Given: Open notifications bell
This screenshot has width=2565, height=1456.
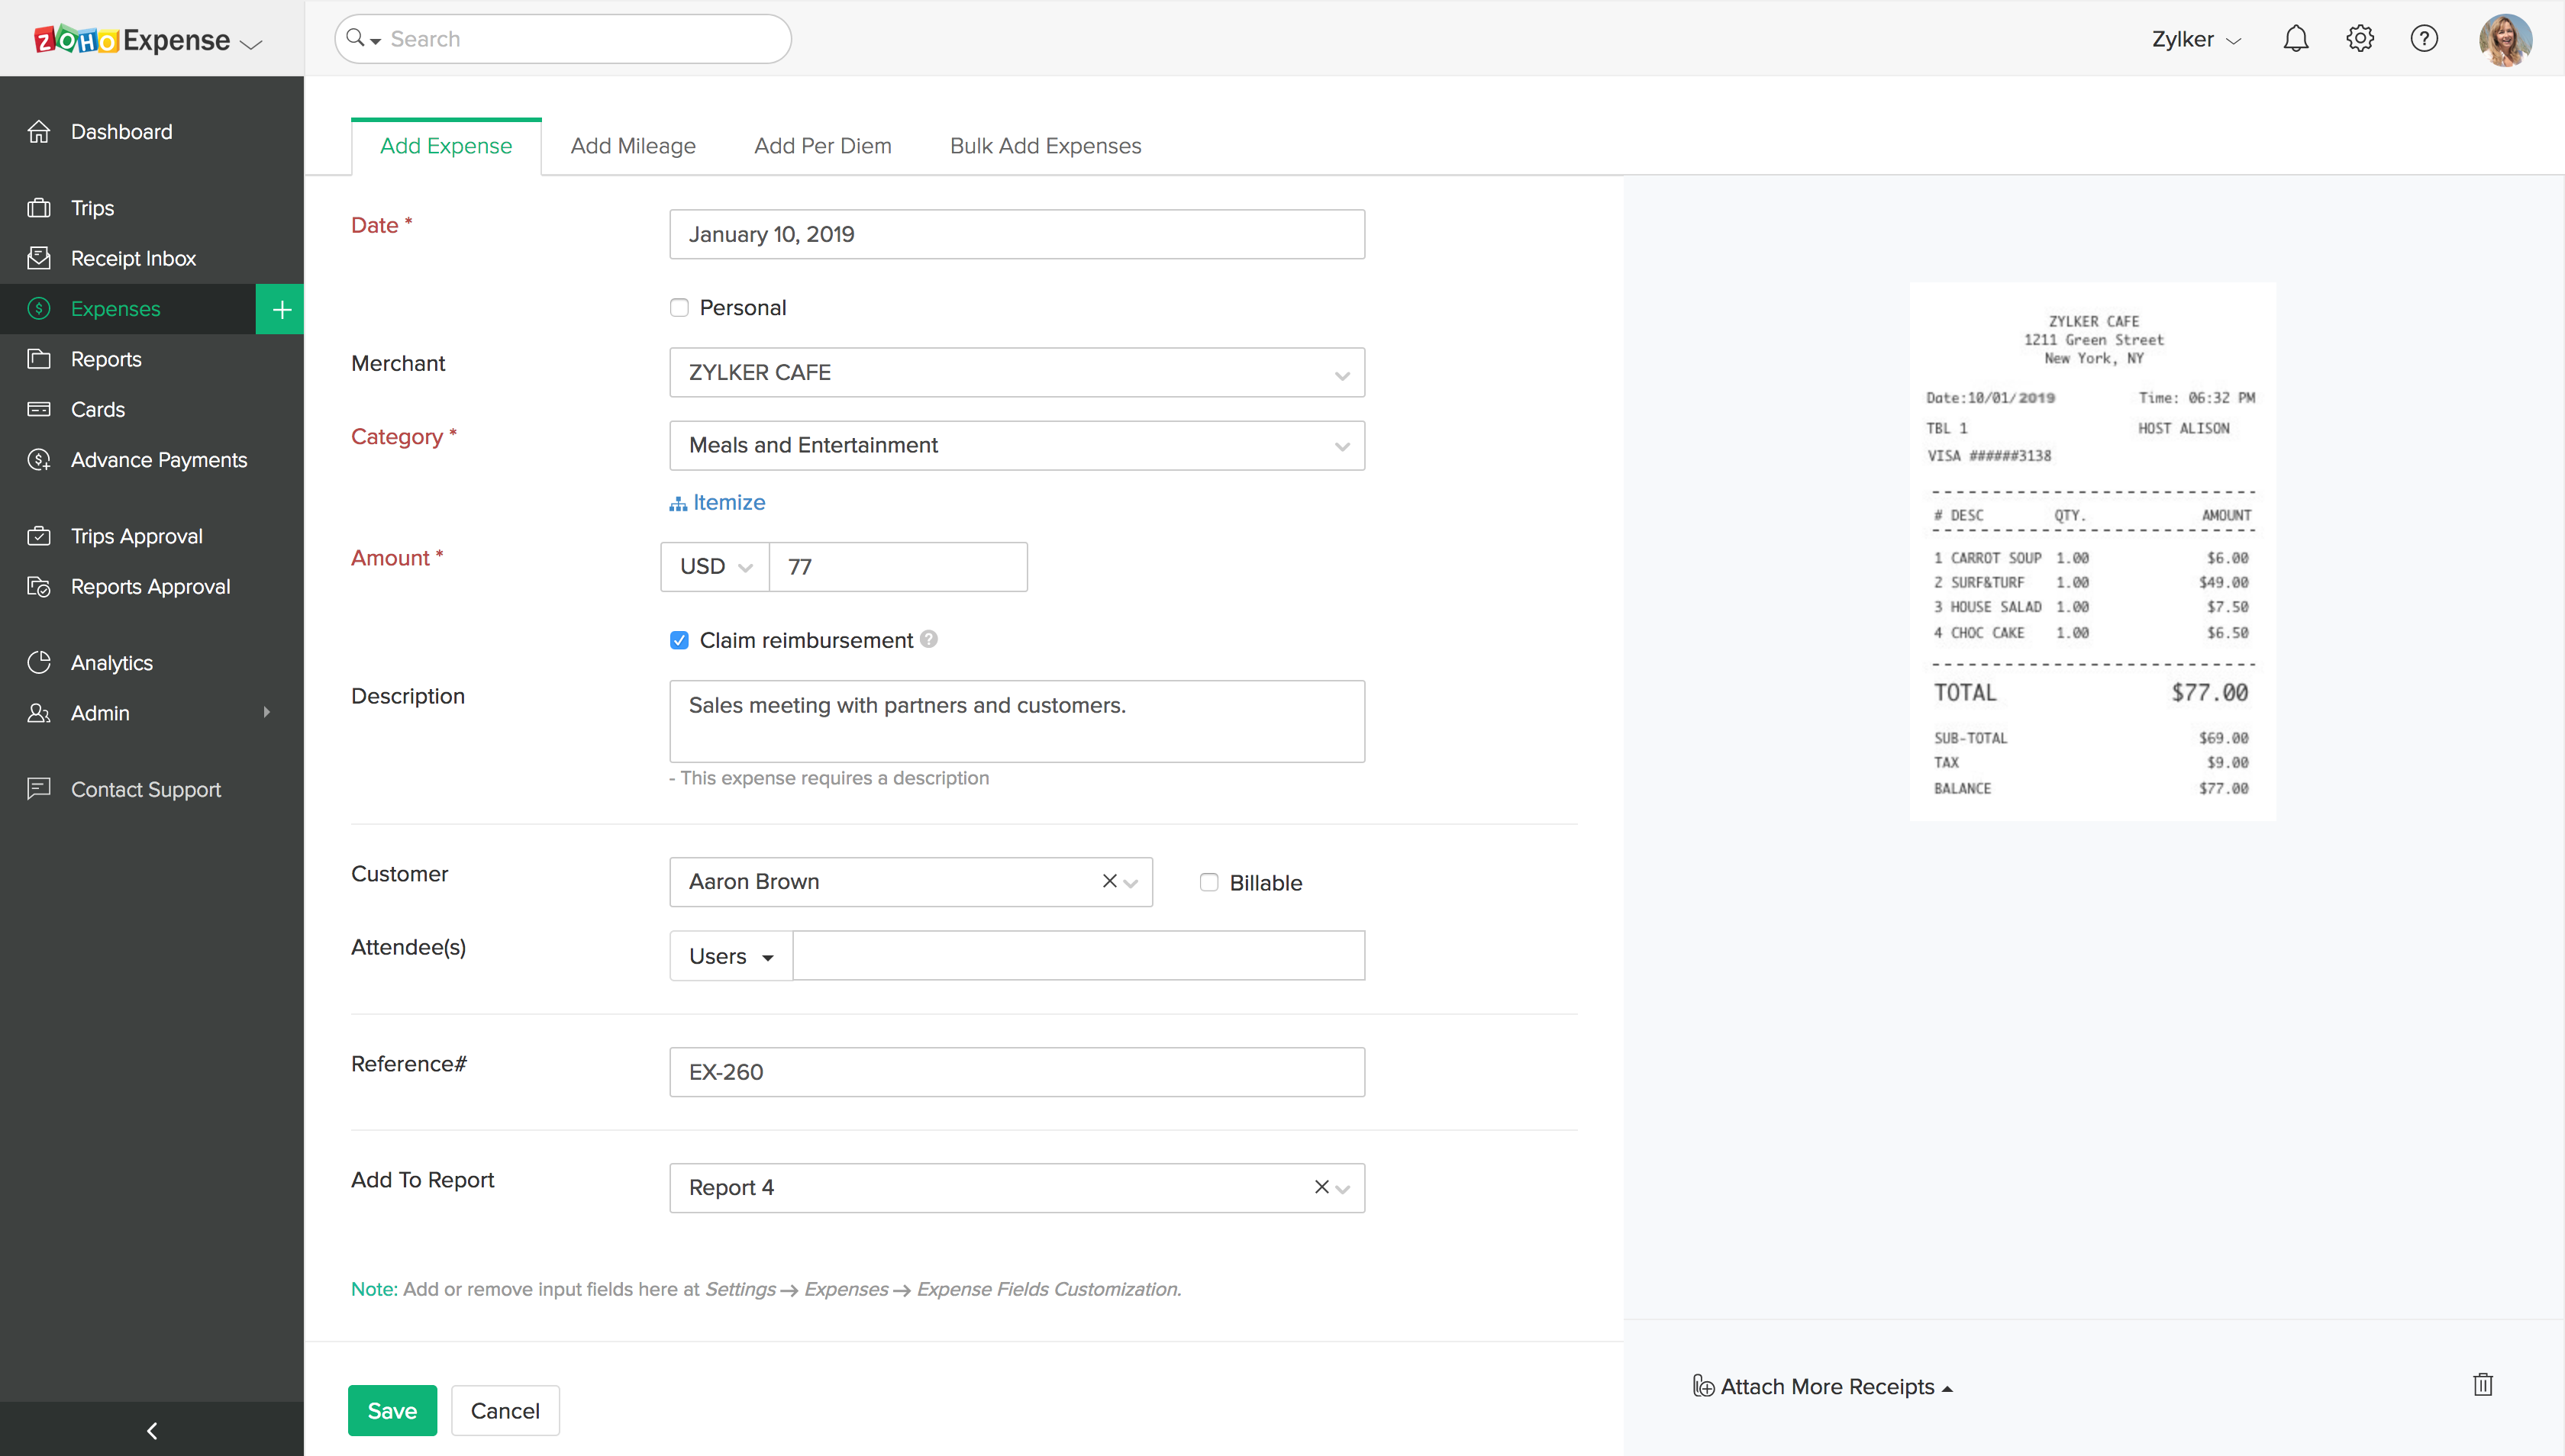Looking at the screenshot, I should point(2295,38).
